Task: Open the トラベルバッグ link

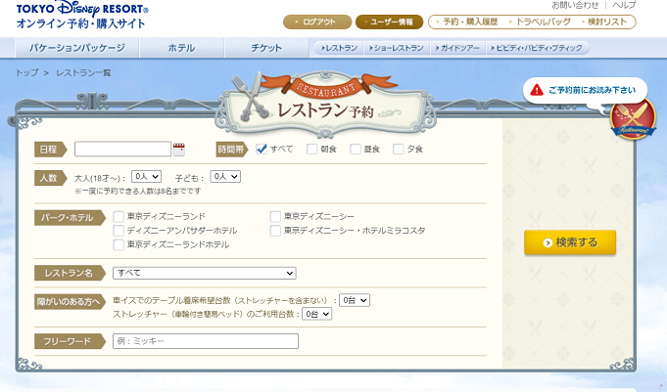Action: point(541,22)
